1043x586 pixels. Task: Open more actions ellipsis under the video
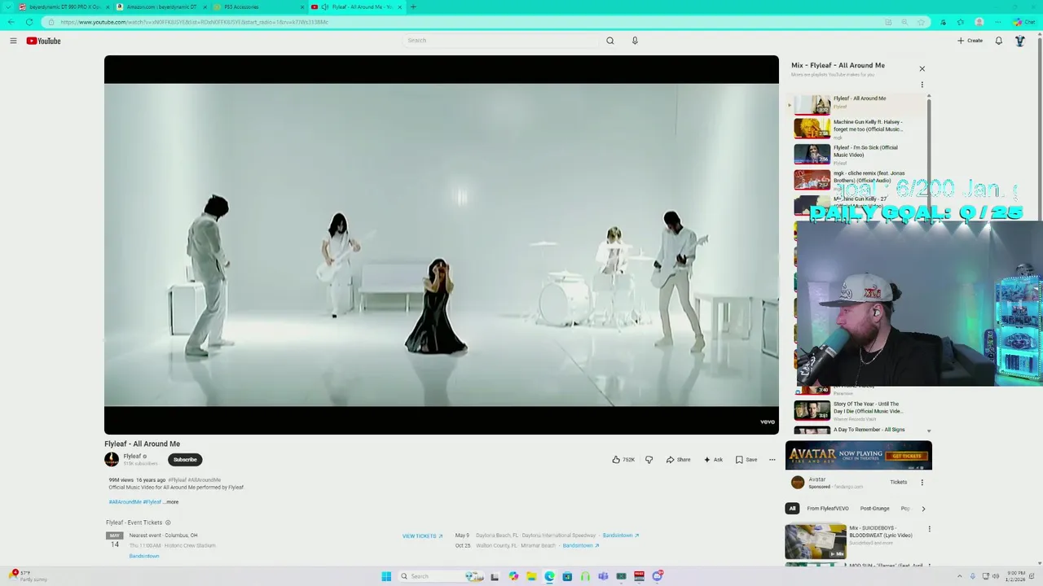coord(772,460)
